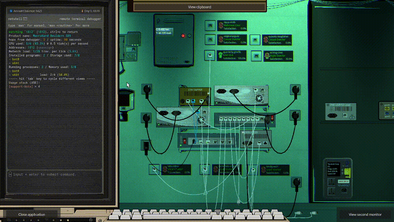Click empty rightmost port on lower router
Image resolution: width=394 pixels, height=222 pixels.
point(229,142)
